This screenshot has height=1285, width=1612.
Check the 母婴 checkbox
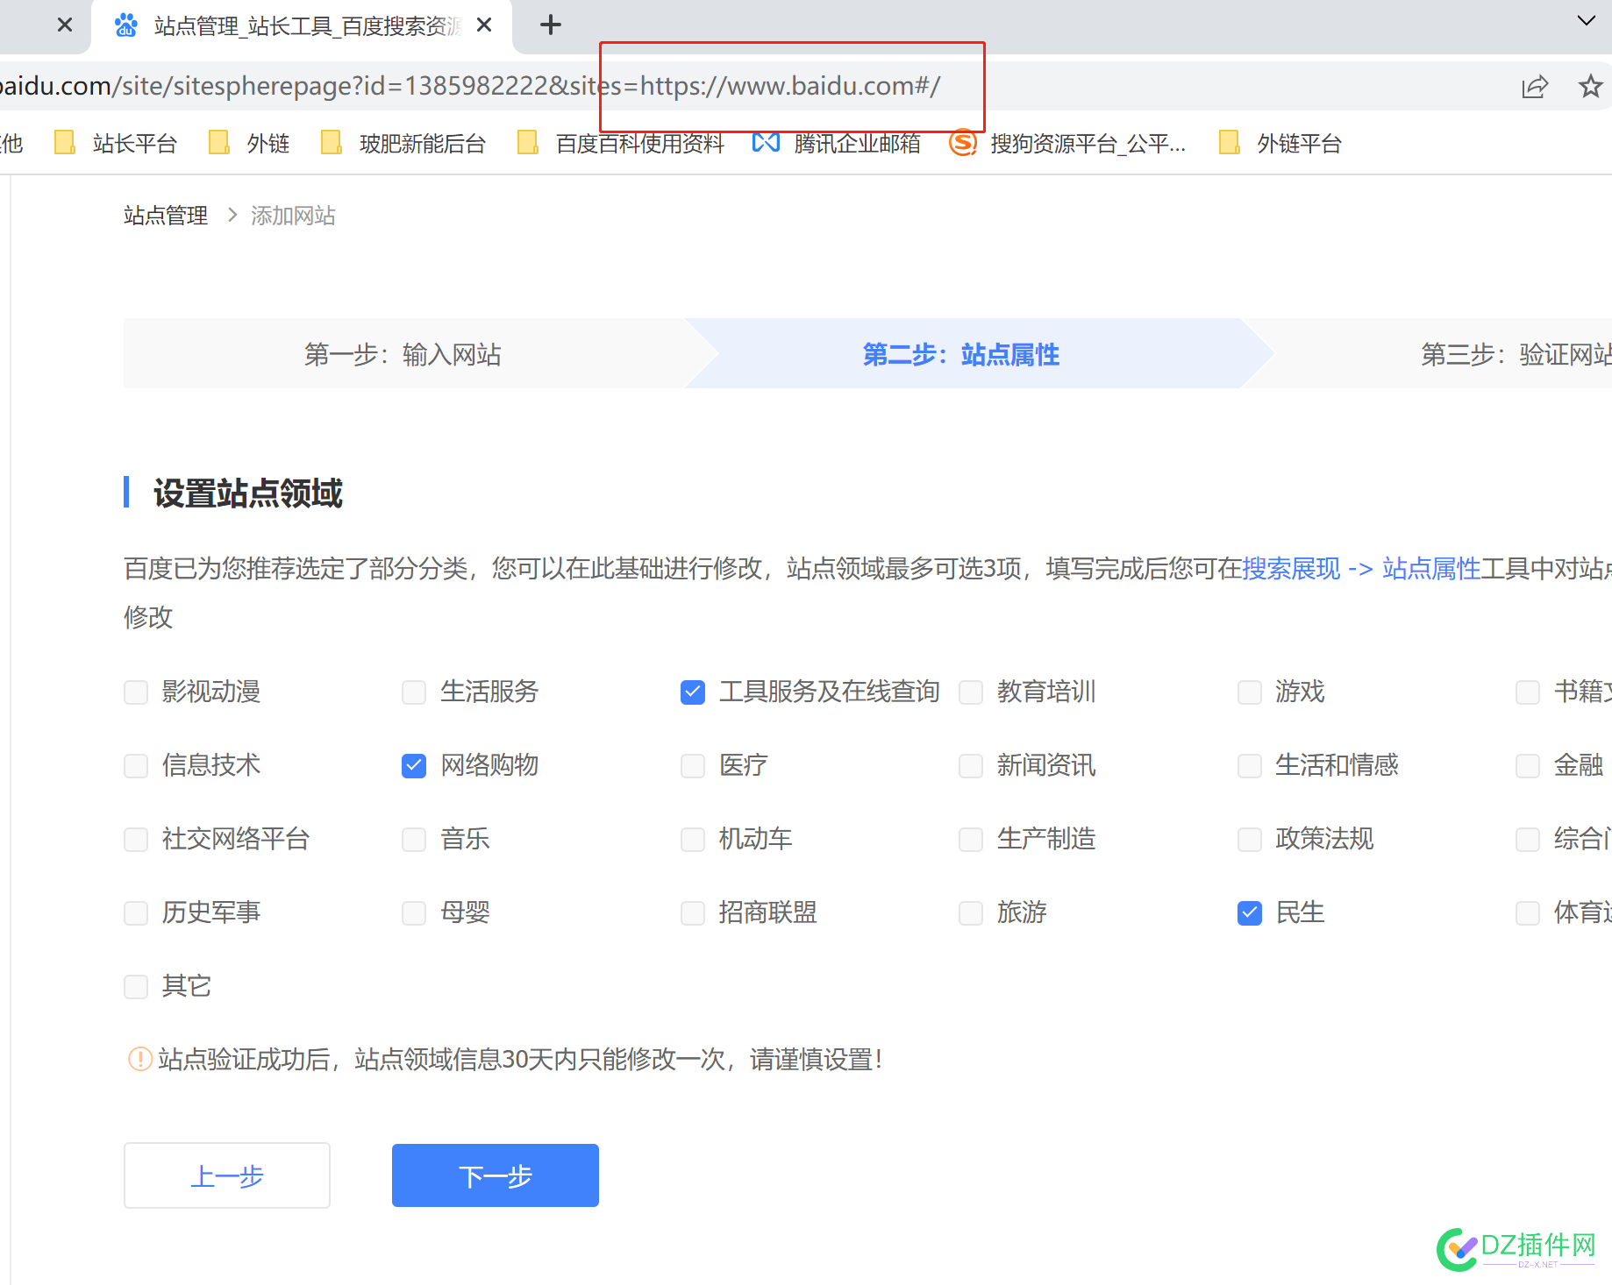coord(414,913)
